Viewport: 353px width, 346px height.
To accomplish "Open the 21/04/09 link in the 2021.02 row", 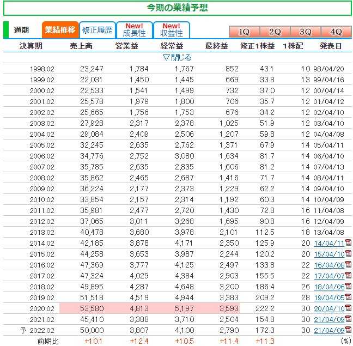I will [328, 319].
